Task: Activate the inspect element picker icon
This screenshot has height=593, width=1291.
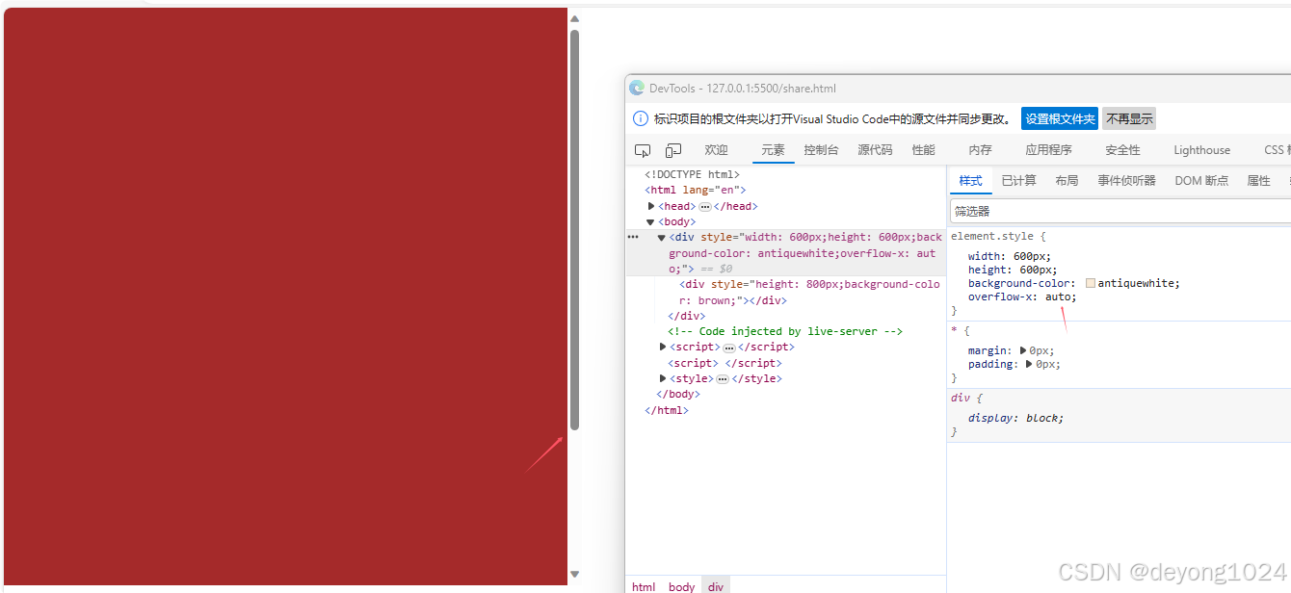Action: click(643, 150)
